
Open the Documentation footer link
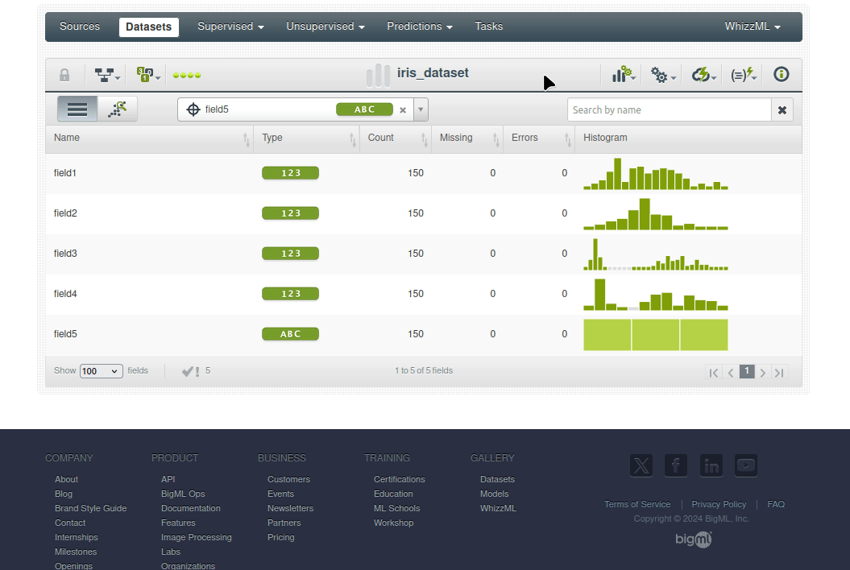point(190,508)
